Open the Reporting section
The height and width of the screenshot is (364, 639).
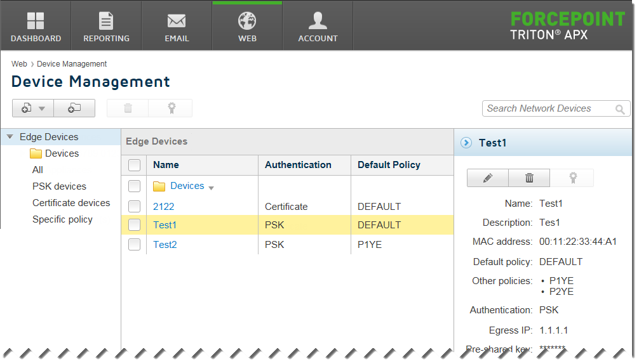tap(106, 26)
